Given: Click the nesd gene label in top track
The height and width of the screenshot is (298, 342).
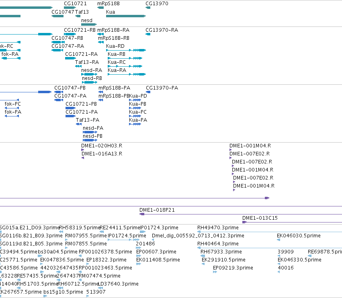Looking at the screenshot, I should 86,20.
